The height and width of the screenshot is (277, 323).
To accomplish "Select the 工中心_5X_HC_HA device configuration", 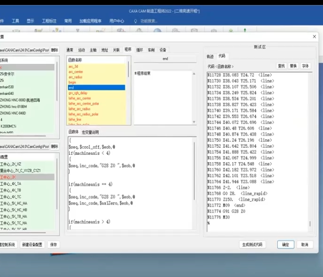I will 27,203.
